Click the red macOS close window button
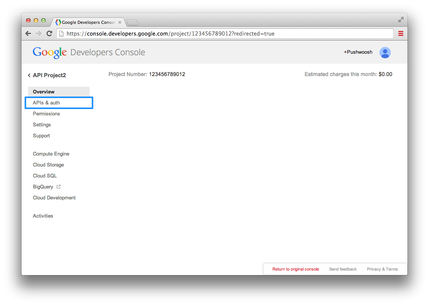 28,20
